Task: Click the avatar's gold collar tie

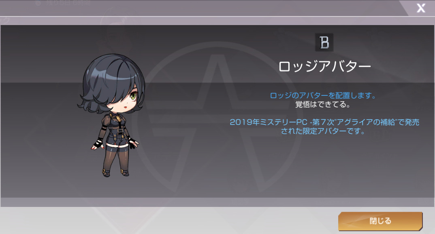Action: coord(118,118)
